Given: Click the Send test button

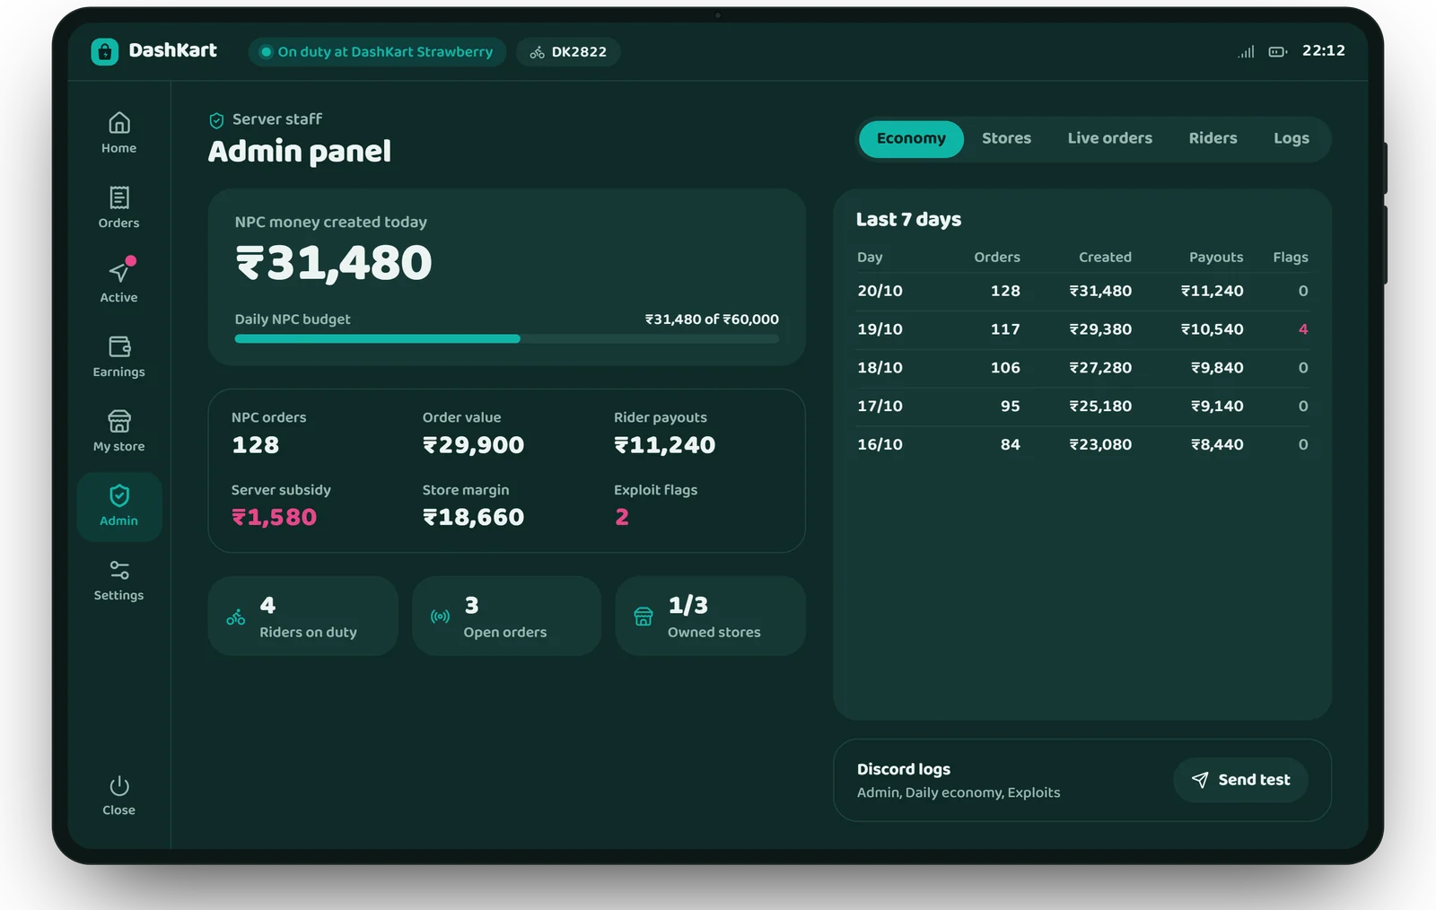Looking at the screenshot, I should pos(1240,780).
